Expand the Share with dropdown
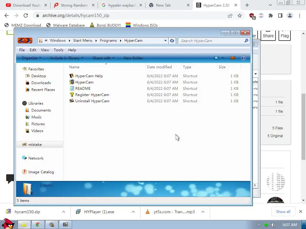The width and height of the screenshot is (306, 229). coord(103,58)
